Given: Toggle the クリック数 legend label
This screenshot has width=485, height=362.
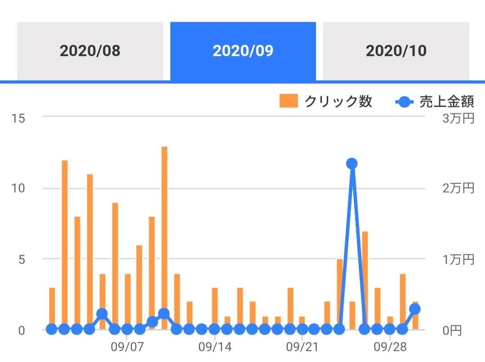Looking at the screenshot, I should (x=338, y=102).
